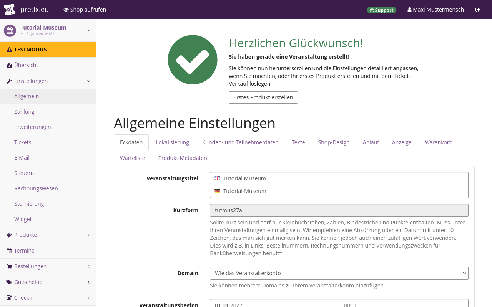Click the pretix logo icon

tap(10, 10)
